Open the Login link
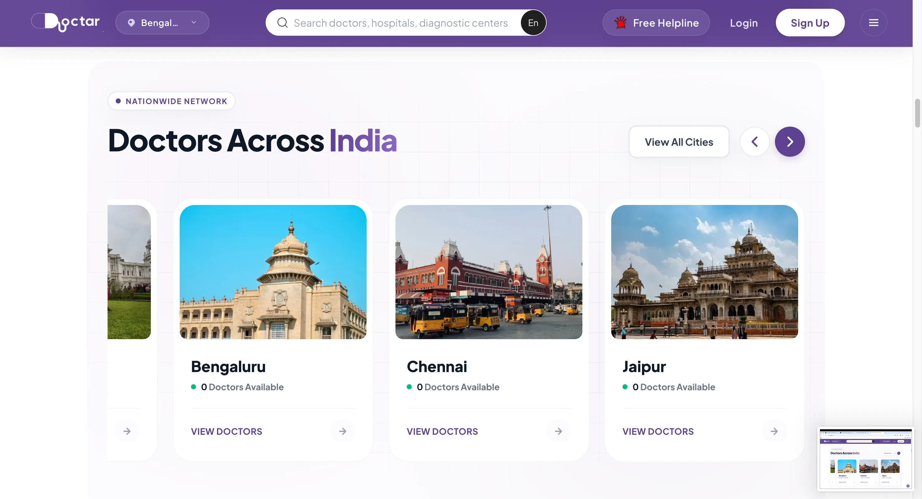 click(743, 23)
